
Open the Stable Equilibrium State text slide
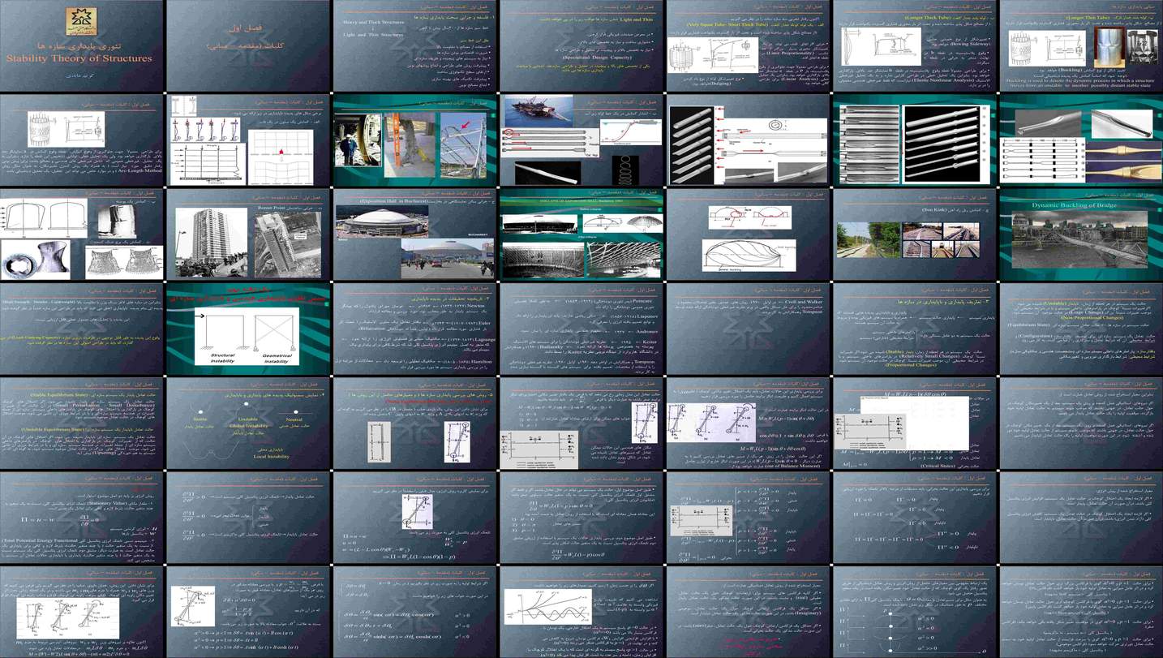(x=83, y=423)
